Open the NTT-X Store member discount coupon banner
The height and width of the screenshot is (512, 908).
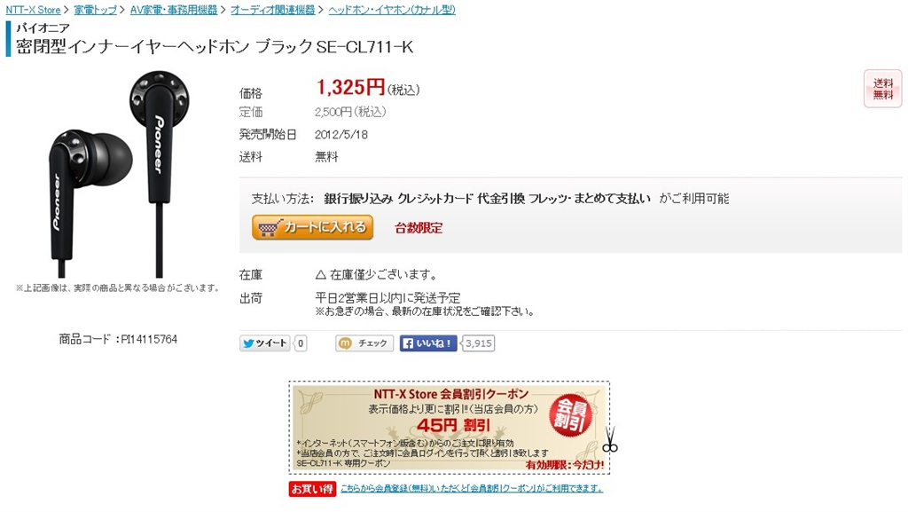point(450,428)
